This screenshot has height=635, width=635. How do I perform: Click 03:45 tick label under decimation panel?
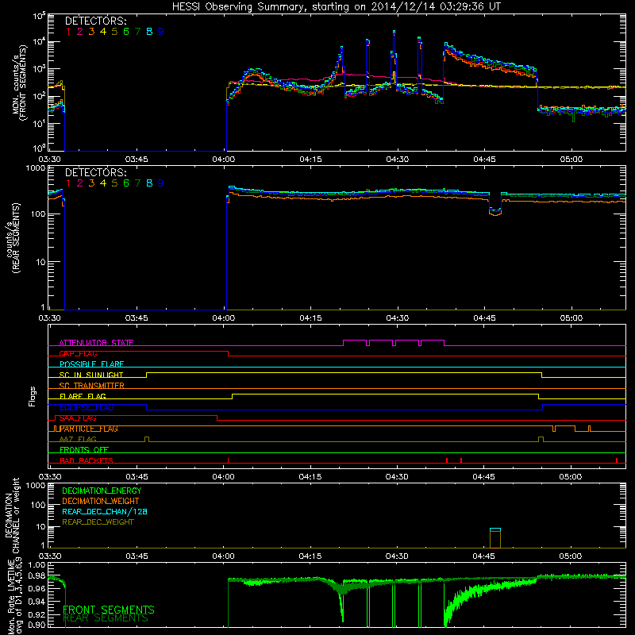click(x=137, y=556)
